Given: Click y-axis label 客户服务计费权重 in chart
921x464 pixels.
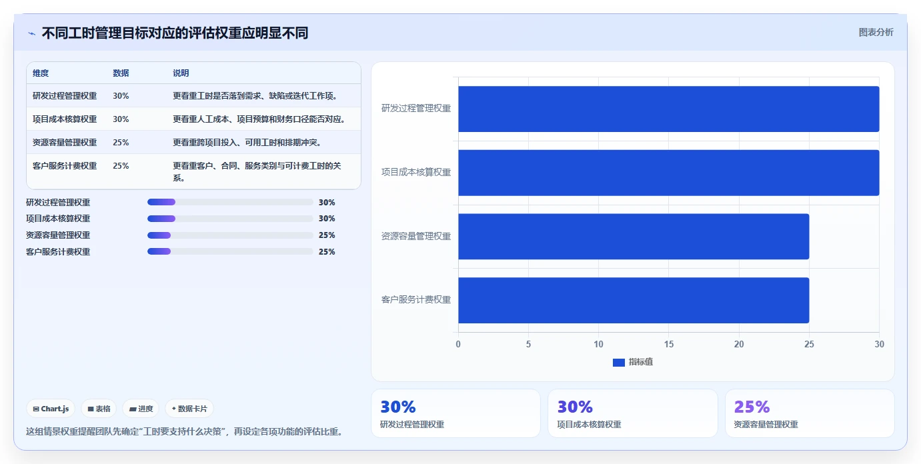Looking at the screenshot, I should pyautogui.click(x=416, y=300).
